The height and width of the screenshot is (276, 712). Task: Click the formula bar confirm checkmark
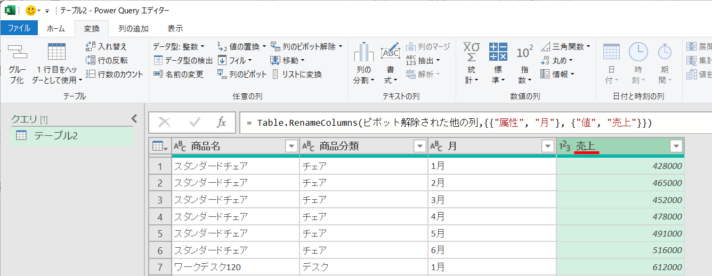coord(195,123)
